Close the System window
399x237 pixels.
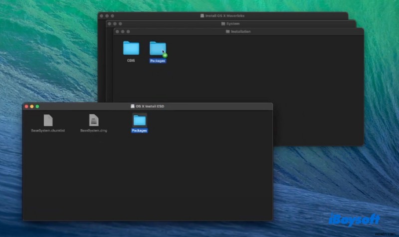click(x=109, y=24)
